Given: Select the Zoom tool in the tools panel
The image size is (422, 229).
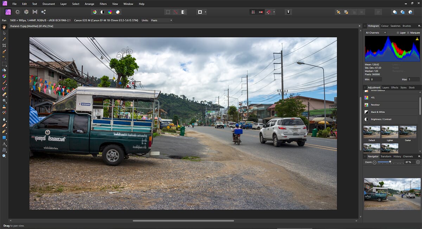Looking at the screenshot, I should point(4,156).
